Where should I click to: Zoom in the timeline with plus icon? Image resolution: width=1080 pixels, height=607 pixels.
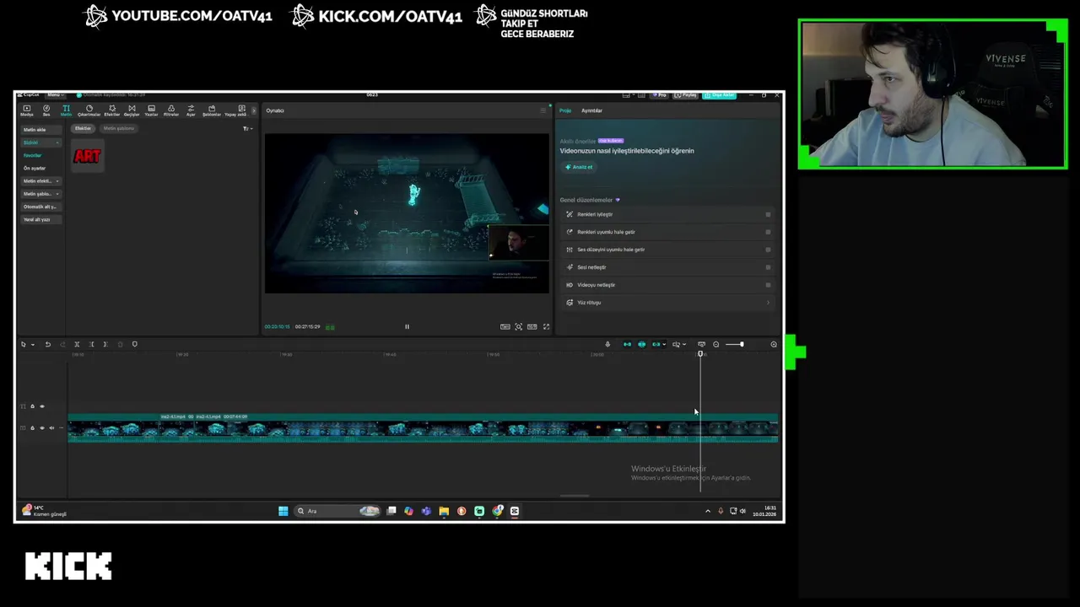[774, 344]
